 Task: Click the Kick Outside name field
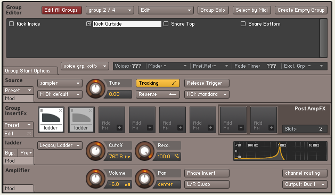[x=127, y=24]
